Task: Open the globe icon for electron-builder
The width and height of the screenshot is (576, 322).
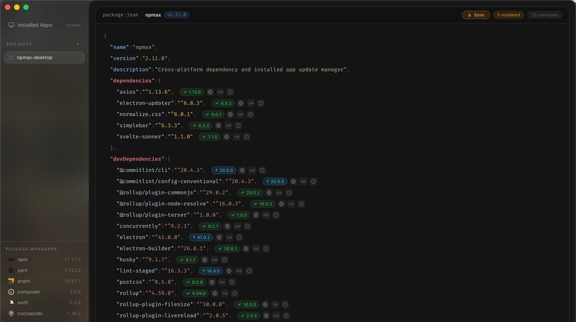Action: 246,248
